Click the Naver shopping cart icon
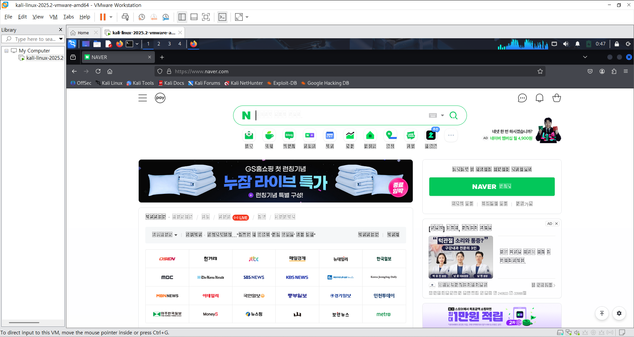This screenshot has height=337, width=634. [557, 98]
